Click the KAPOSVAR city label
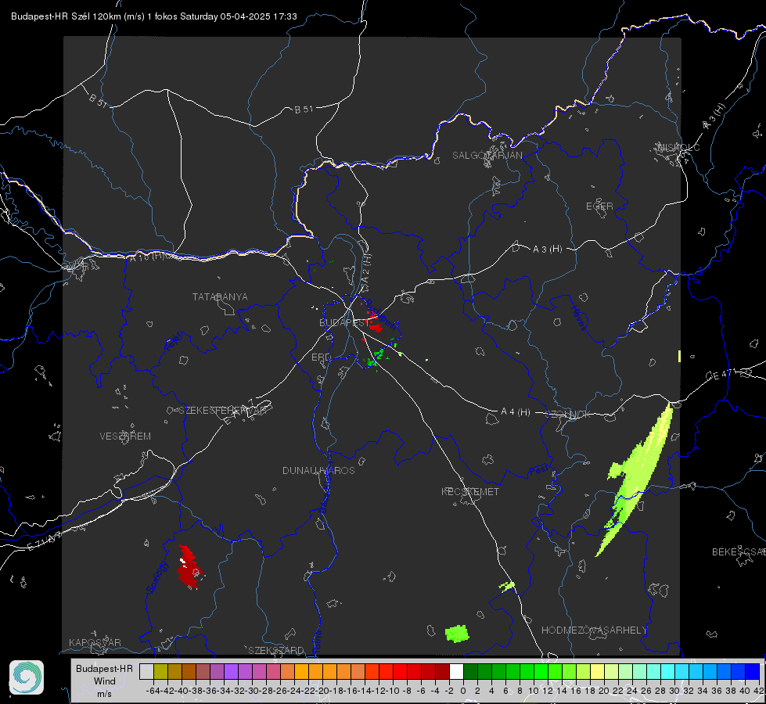Viewport: 766px width, 704px height. pyautogui.click(x=95, y=642)
